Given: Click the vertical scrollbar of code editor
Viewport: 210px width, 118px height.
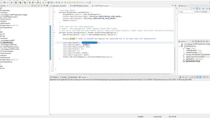Looking at the screenshot, I should point(175,59).
